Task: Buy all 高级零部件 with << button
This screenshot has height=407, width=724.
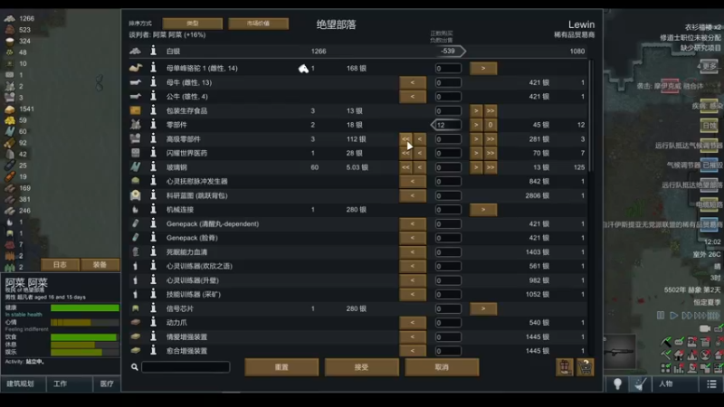Action: pyautogui.click(x=405, y=139)
